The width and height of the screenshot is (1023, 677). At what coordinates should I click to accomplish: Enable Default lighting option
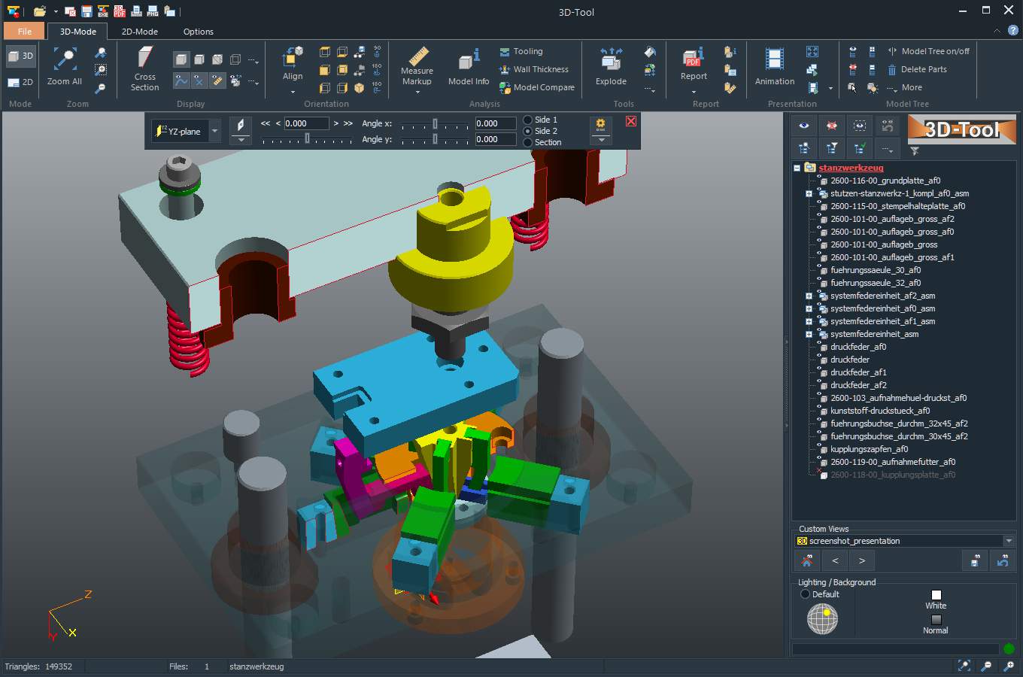click(804, 594)
